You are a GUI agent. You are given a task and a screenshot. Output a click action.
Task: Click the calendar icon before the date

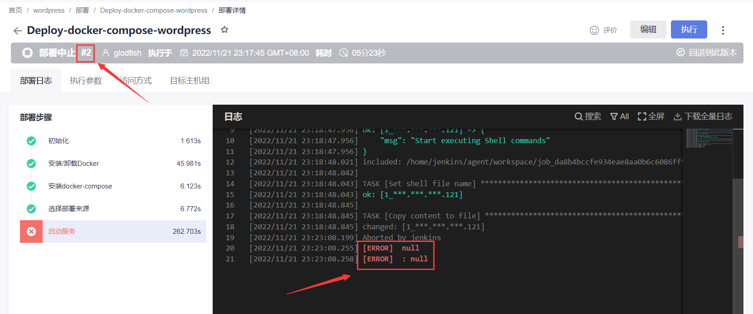(x=184, y=53)
